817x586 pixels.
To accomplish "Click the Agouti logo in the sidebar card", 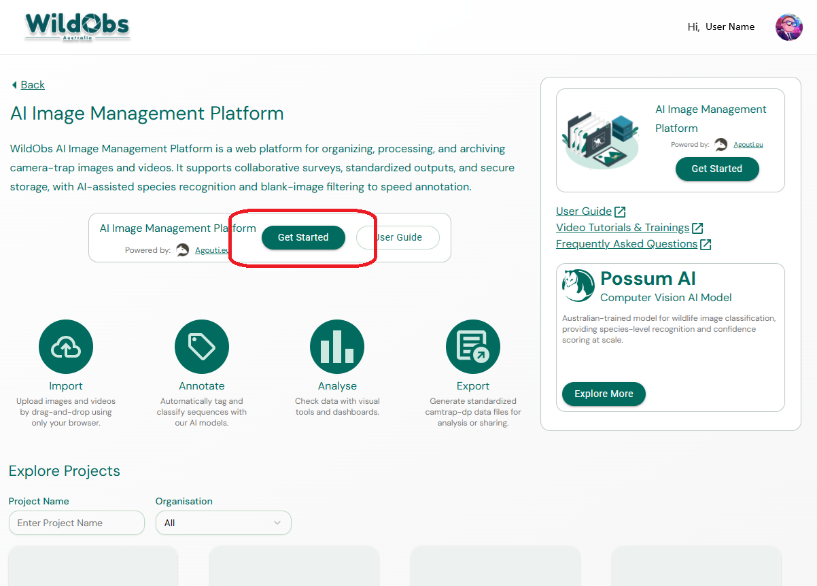I will (721, 145).
